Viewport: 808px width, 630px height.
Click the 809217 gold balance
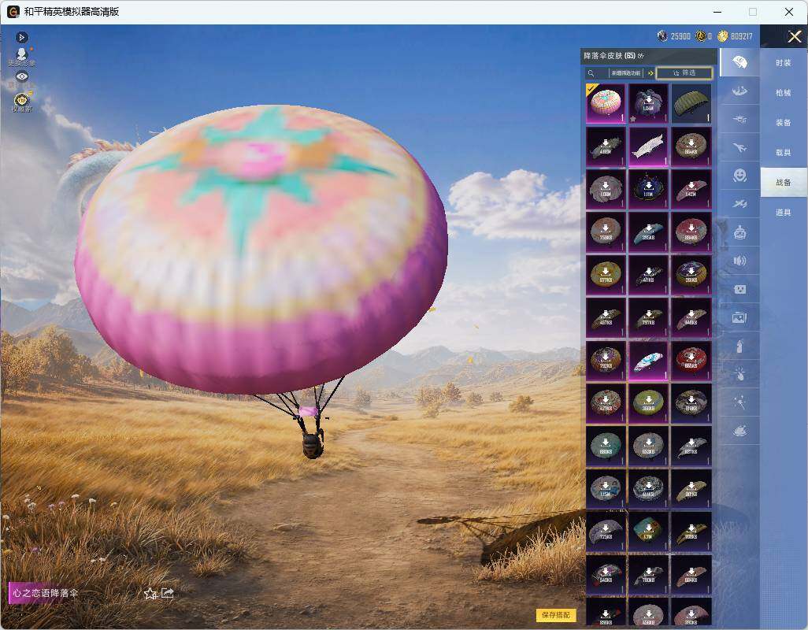pyautogui.click(x=742, y=36)
